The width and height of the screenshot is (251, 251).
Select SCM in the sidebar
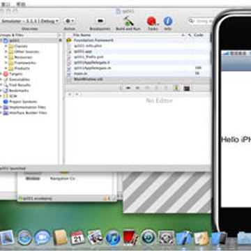10,96
